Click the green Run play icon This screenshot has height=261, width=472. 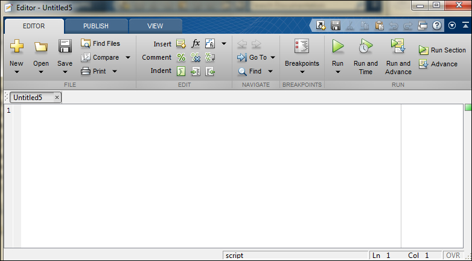(338, 46)
